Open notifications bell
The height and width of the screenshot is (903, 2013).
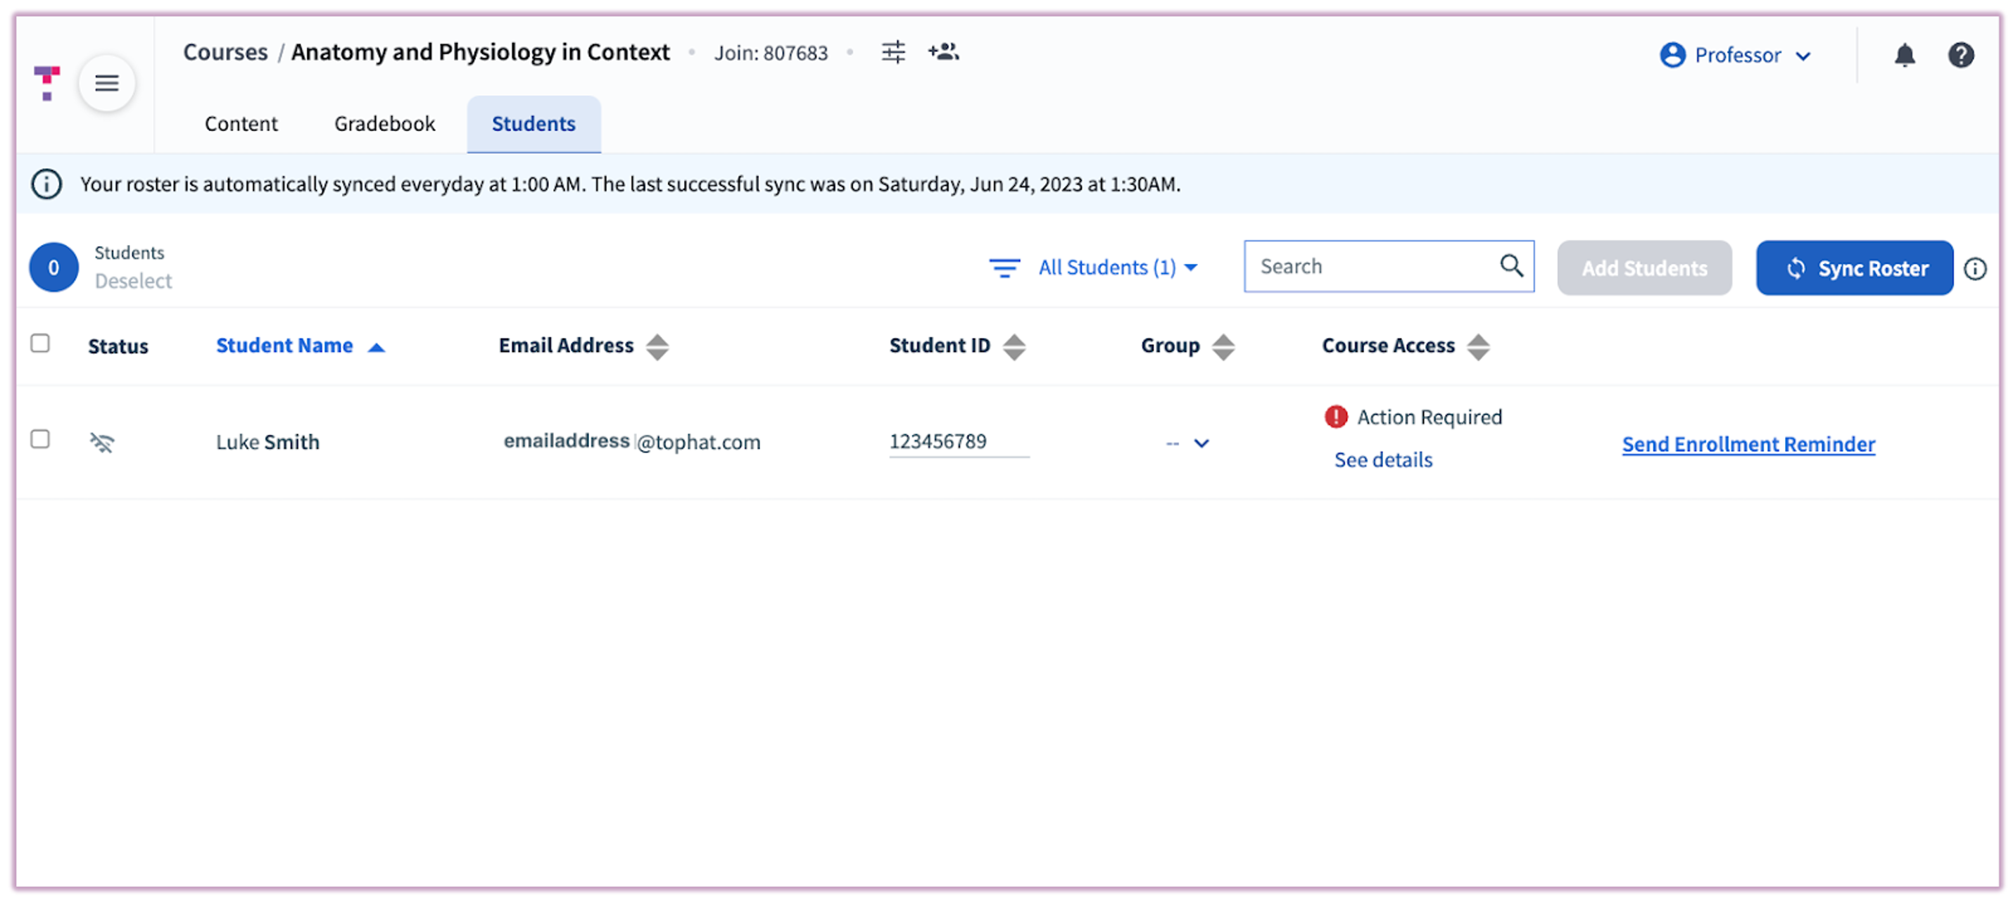coord(1905,55)
